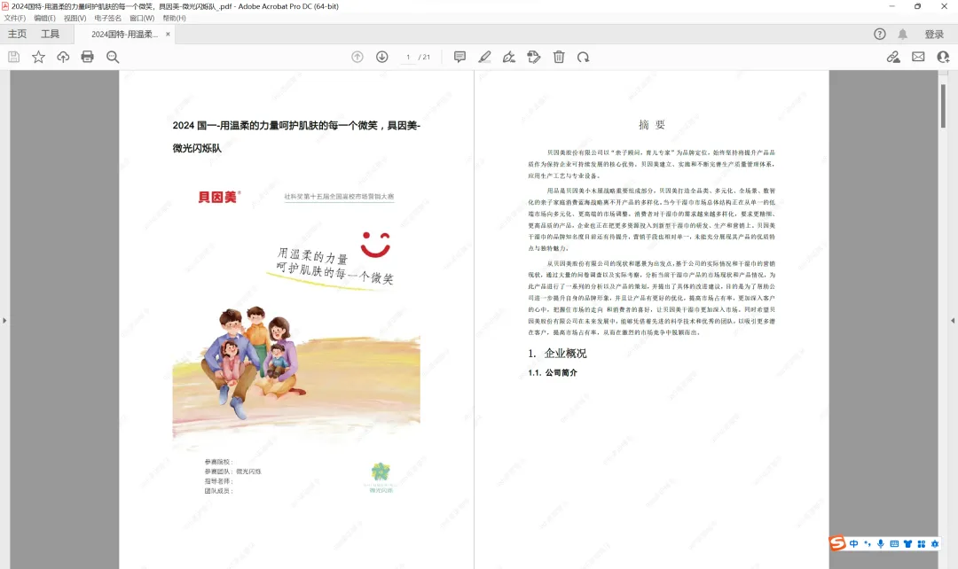Send document as email attachment

918,56
